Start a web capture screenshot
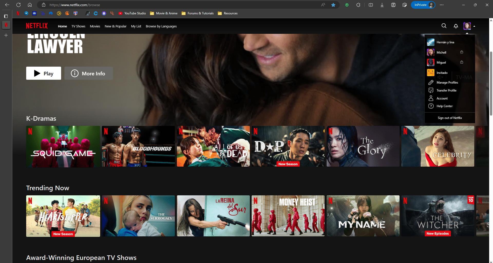 click(405, 5)
